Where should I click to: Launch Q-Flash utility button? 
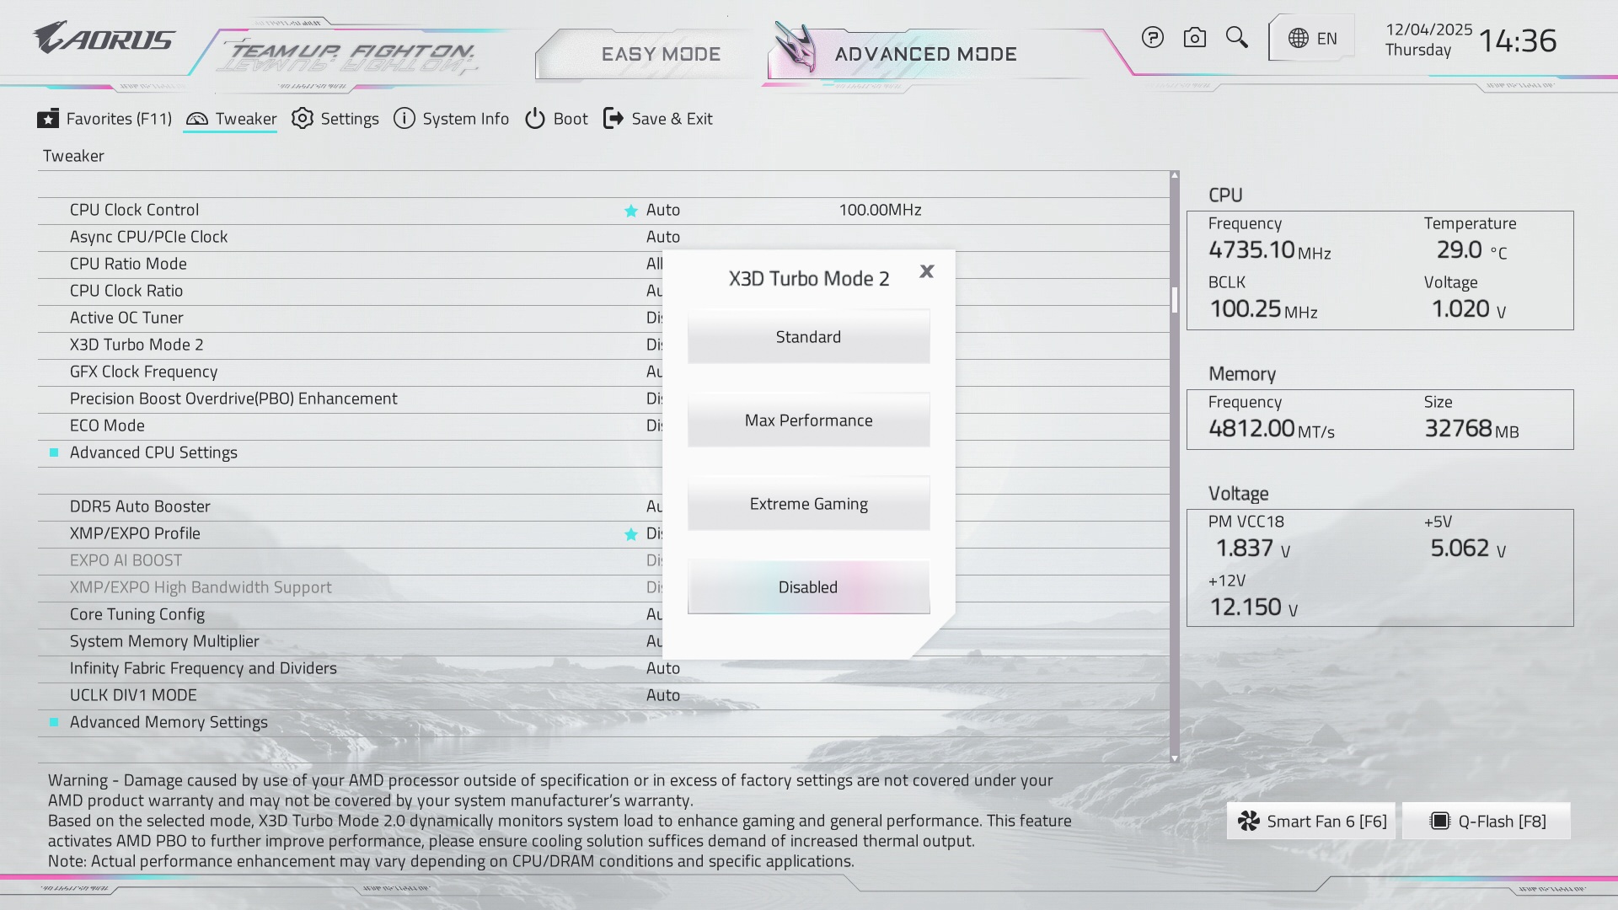pos(1487,822)
